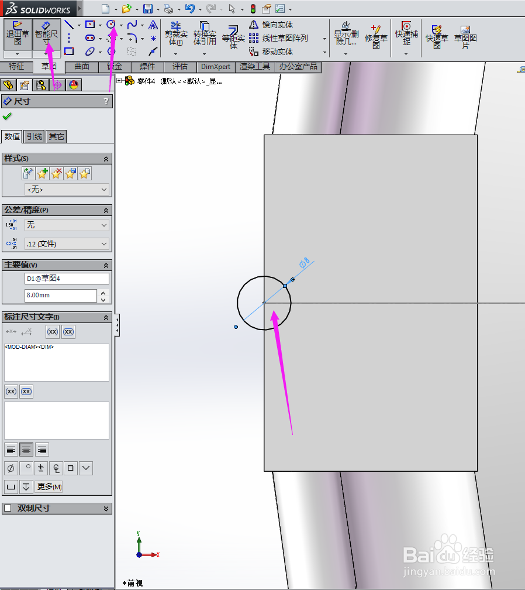Click the 8.00mm value input field
525x590 pixels.
click(61, 296)
